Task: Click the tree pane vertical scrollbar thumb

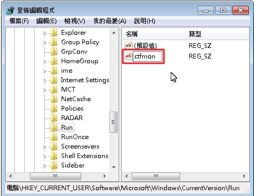Action: (x=113, y=122)
